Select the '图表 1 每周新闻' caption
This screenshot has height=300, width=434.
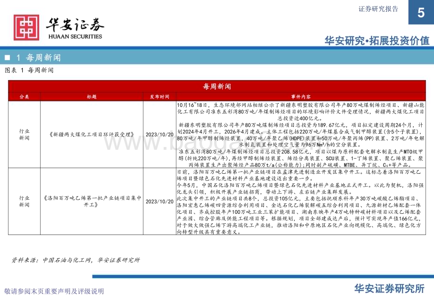tap(29, 70)
